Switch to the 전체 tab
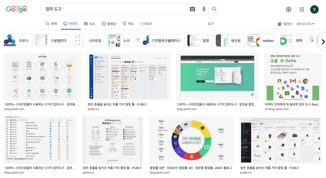Screen dimensions: 326x178 pos(51,24)
